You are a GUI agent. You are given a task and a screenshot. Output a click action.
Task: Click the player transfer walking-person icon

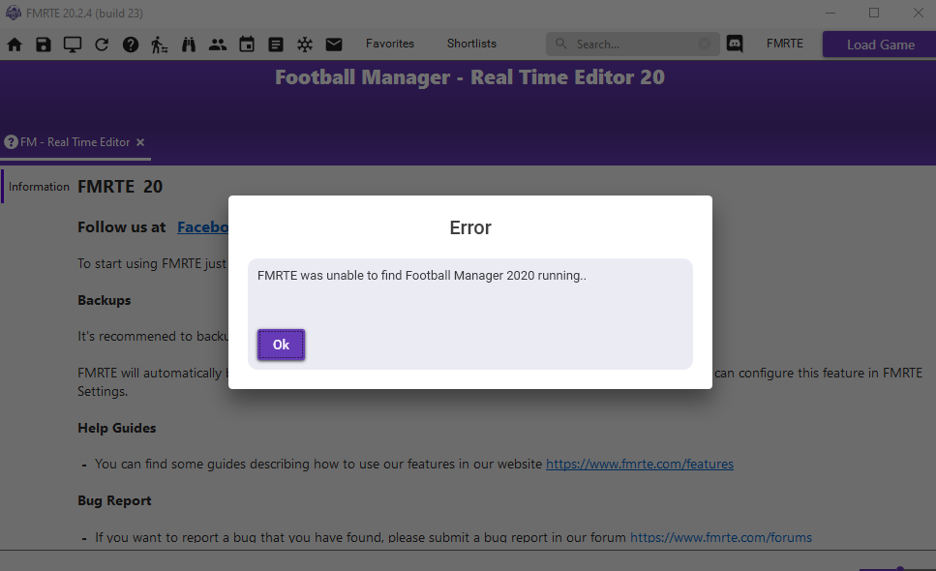click(x=160, y=45)
